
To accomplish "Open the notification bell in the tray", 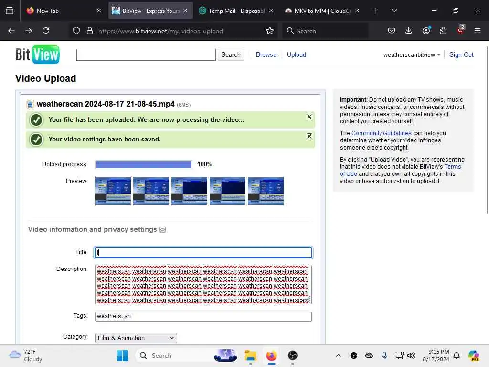I will 457,356.
